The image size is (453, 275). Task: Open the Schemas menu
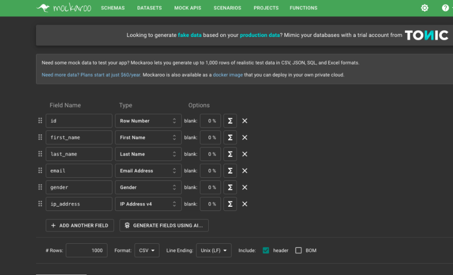(113, 8)
